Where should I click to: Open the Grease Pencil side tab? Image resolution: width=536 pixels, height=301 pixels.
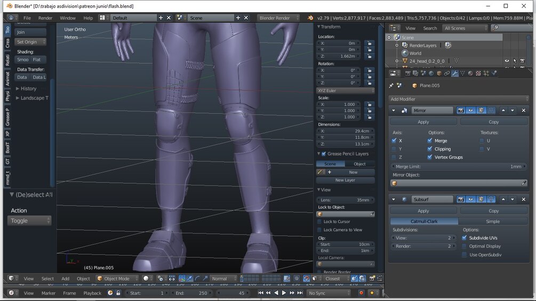7,117
